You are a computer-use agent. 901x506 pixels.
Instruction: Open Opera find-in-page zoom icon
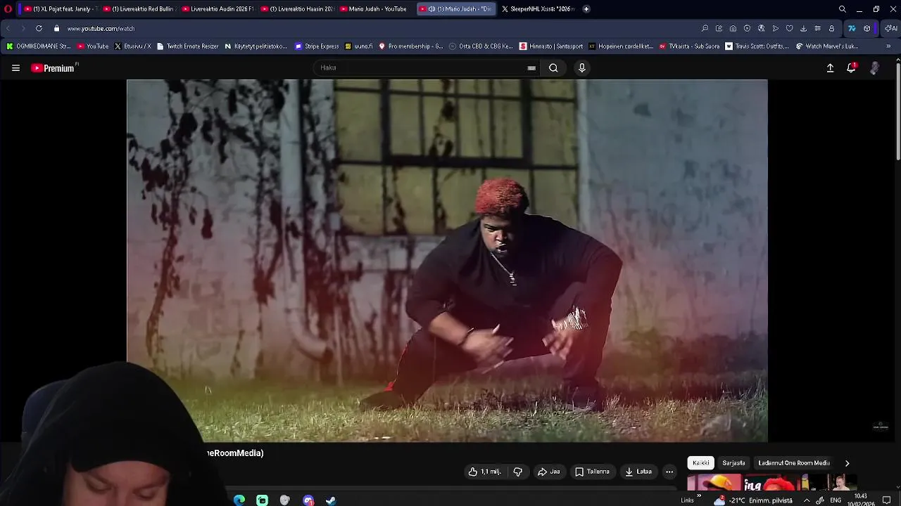click(x=705, y=29)
